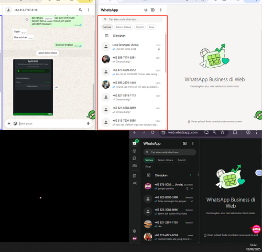Image resolution: width=262 pixels, height=252 pixels.
Task: Click pin icon on Lima Serangkai chat row
Action: [159, 49]
